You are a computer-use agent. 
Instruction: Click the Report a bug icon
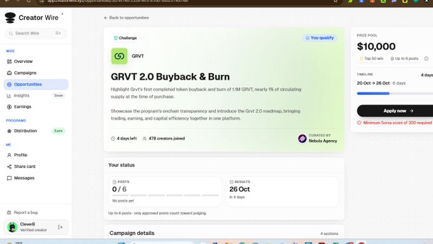pyautogui.click(x=9, y=213)
